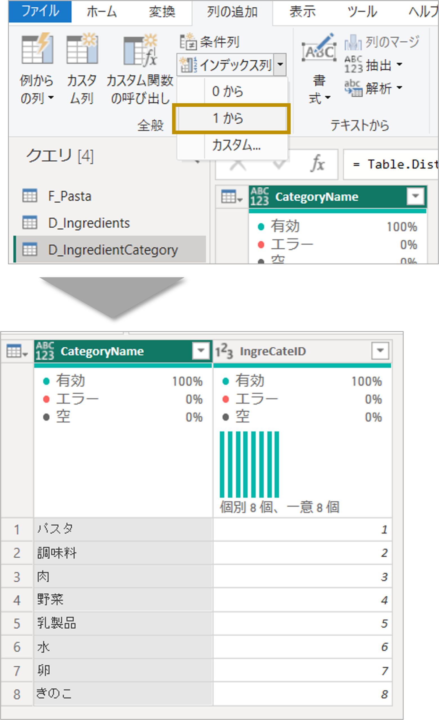Click the 列のマージ (Merge Columns) icon
This screenshot has height=720, width=439.
(353, 42)
